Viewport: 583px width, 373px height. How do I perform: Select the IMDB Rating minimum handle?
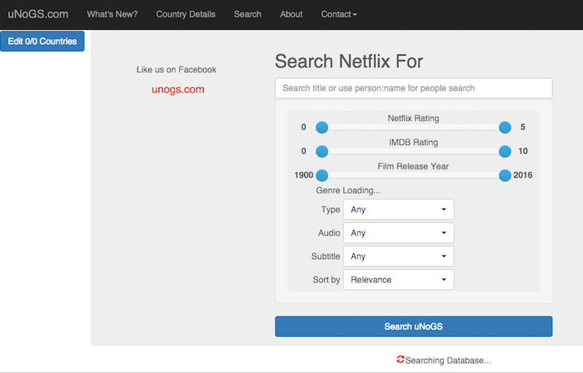[322, 151]
